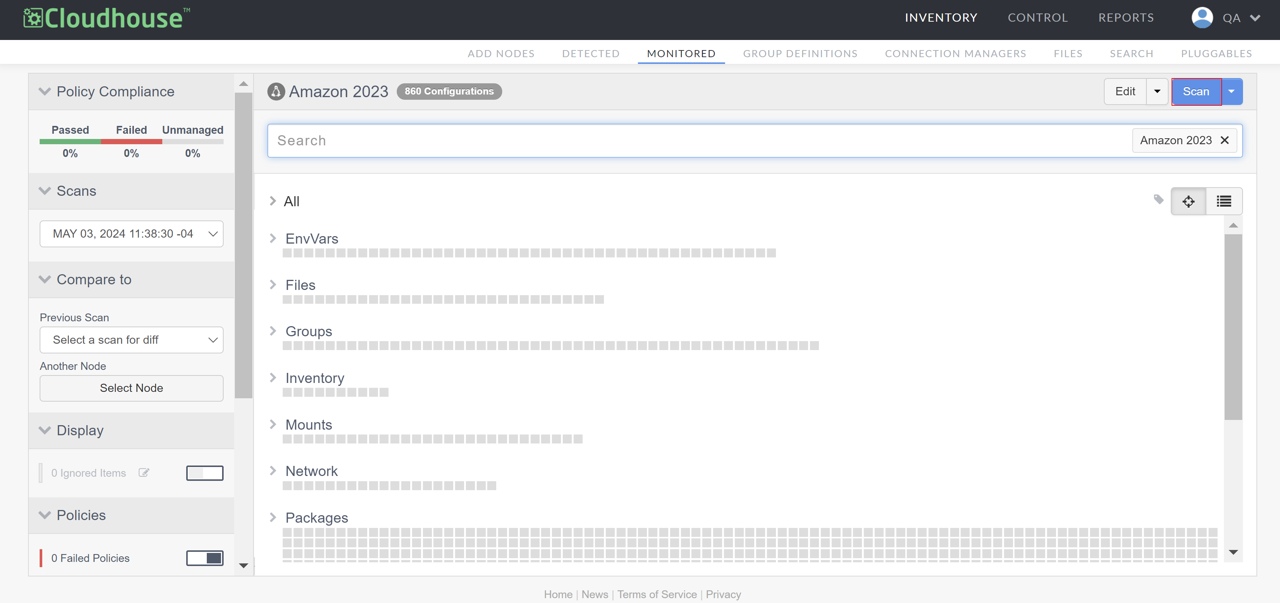Viewport: 1280px width, 603px height.
Task: Click the Unmanaged compliance bar segment
Action: (193, 142)
